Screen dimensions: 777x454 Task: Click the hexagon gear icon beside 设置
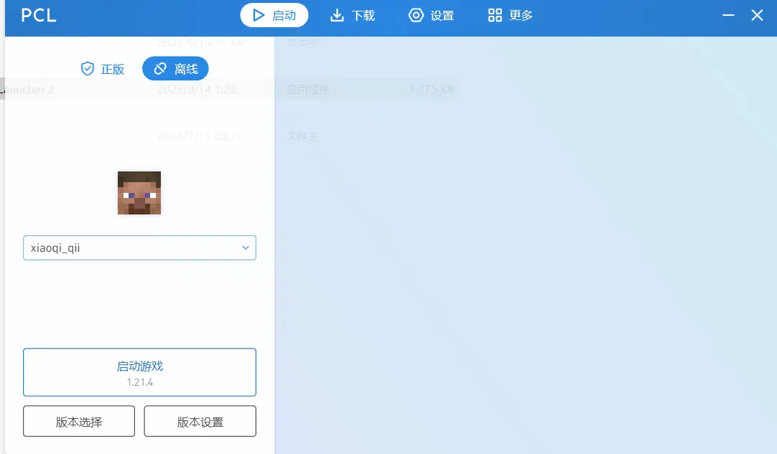416,15
